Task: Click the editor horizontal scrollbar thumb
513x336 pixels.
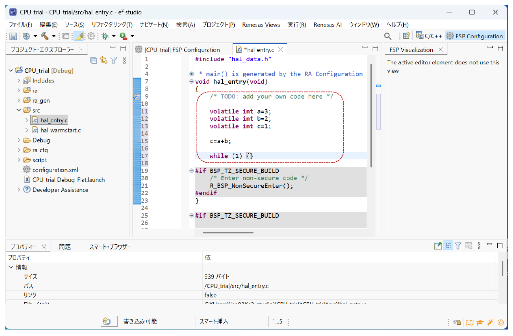Action: 228,232
